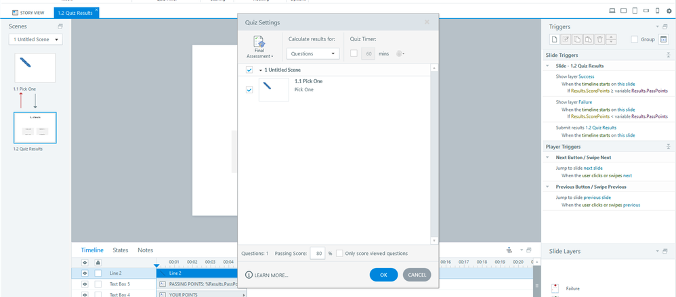Click the Failure layer link in trigger

[x=585, y=102]
